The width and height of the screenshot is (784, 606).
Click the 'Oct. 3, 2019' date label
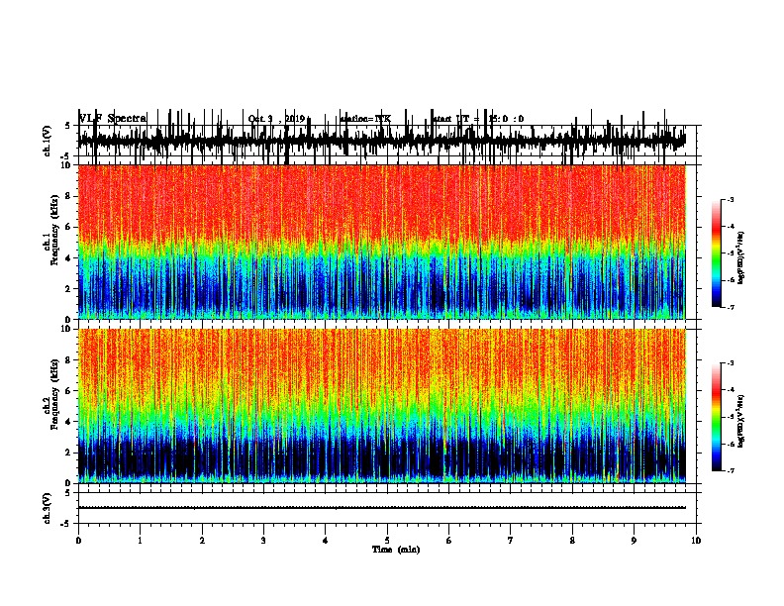coord(276,119)
